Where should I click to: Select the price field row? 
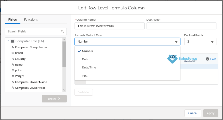click(x=34, y=70)
